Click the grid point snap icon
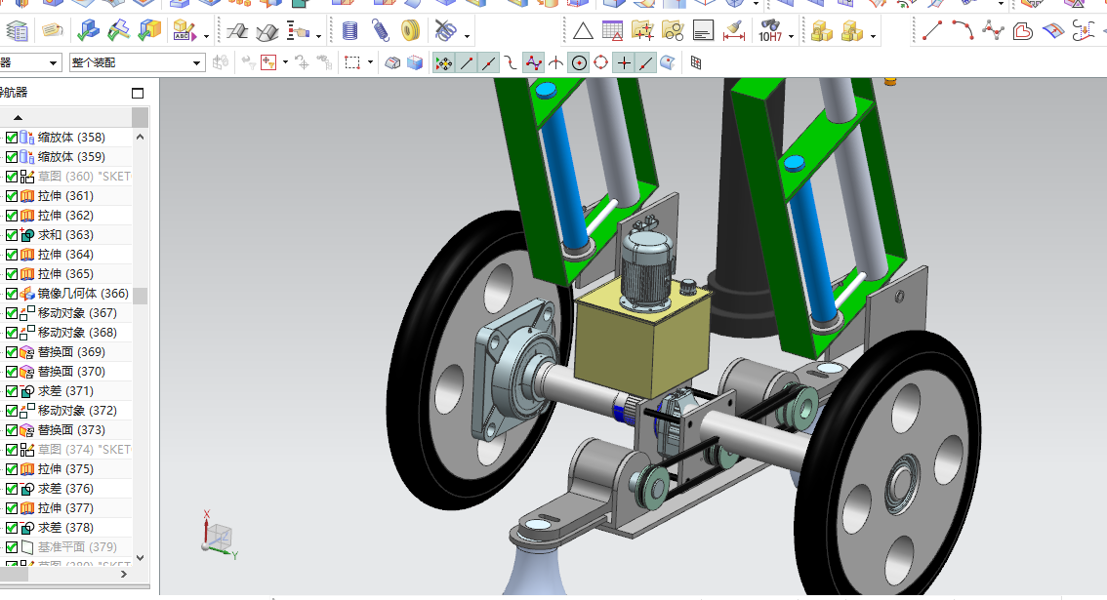This screenshot has width=1107, height=600. click(696, 62)
